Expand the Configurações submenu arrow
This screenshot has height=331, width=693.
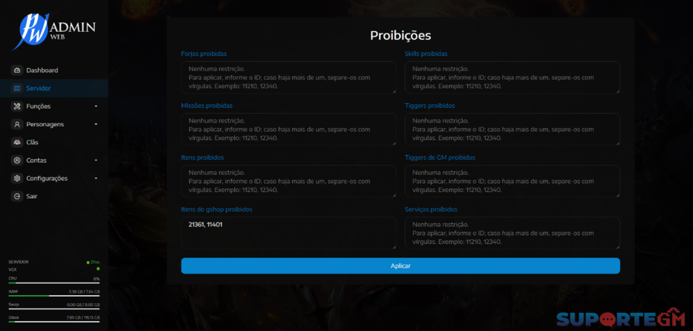(96, 179)
